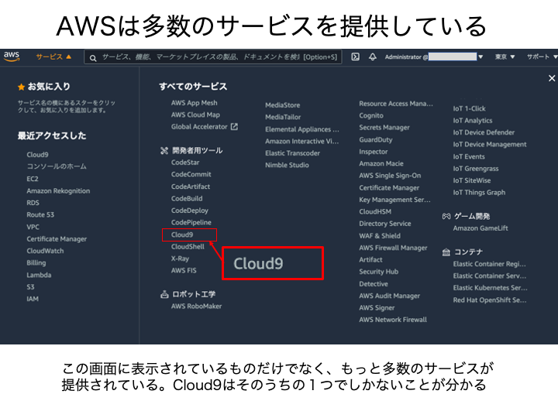Click the containers category icon
Screen dimensions: 558x418
[x=446, y=252]
